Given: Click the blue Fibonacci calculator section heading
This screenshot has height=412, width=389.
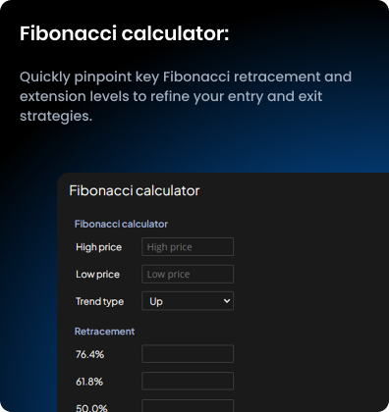Looking at the screenshot, I should pyautogui.click(x=121, y=224).
